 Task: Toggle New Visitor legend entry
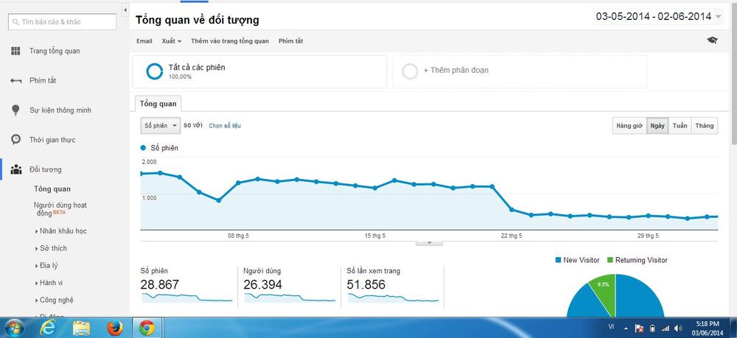coord(578,260)
